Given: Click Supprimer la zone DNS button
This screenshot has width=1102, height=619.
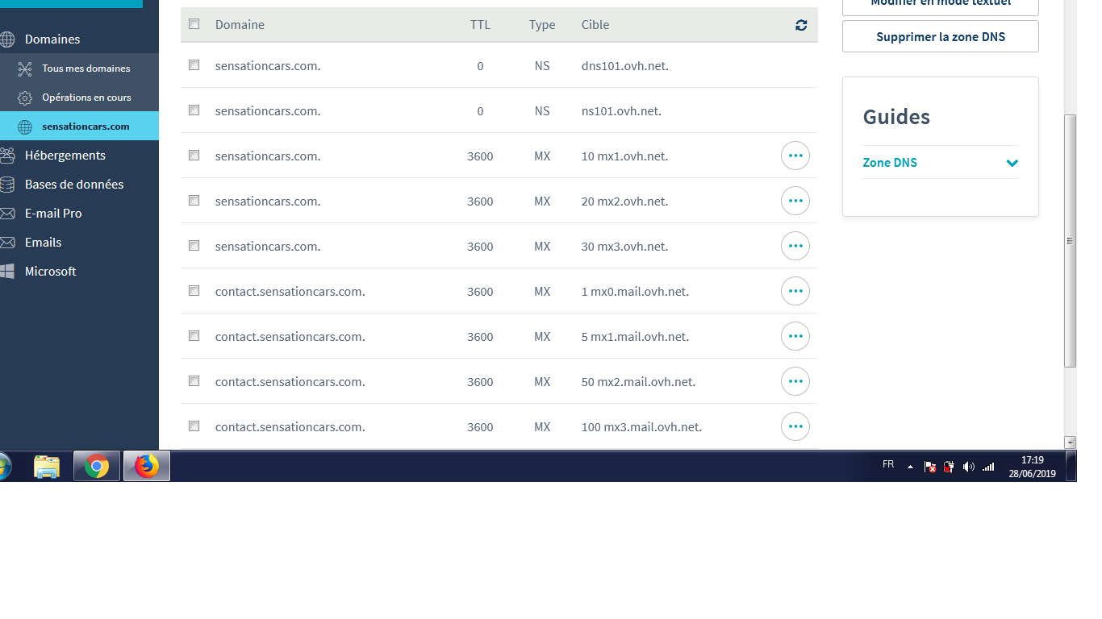Looking at the screenshot, I should [x=940, y=37].
